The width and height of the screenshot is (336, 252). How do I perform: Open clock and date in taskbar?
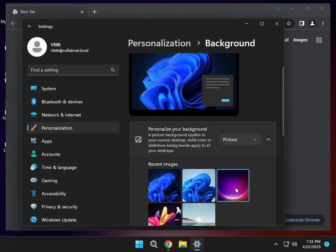[311, 244]
